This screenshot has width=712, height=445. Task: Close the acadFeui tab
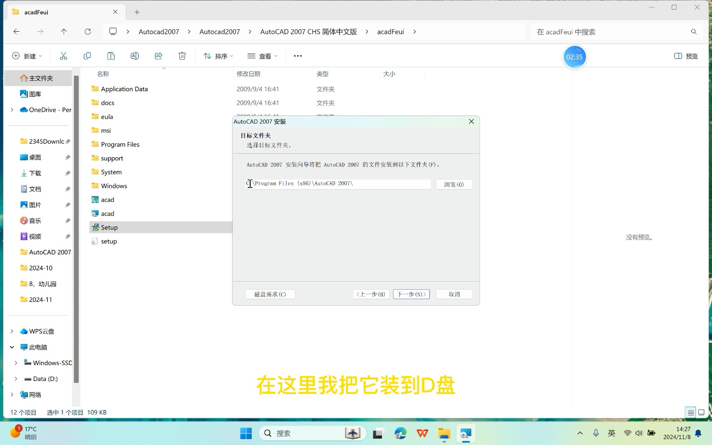(x=115, y=12)
